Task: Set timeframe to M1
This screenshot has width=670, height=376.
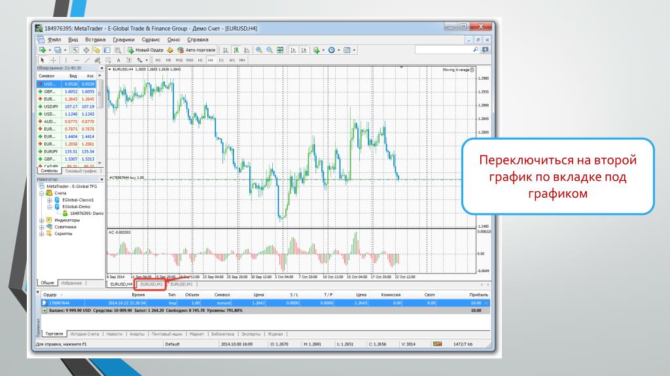Action: pyautogui.click(x=158, y=60)
